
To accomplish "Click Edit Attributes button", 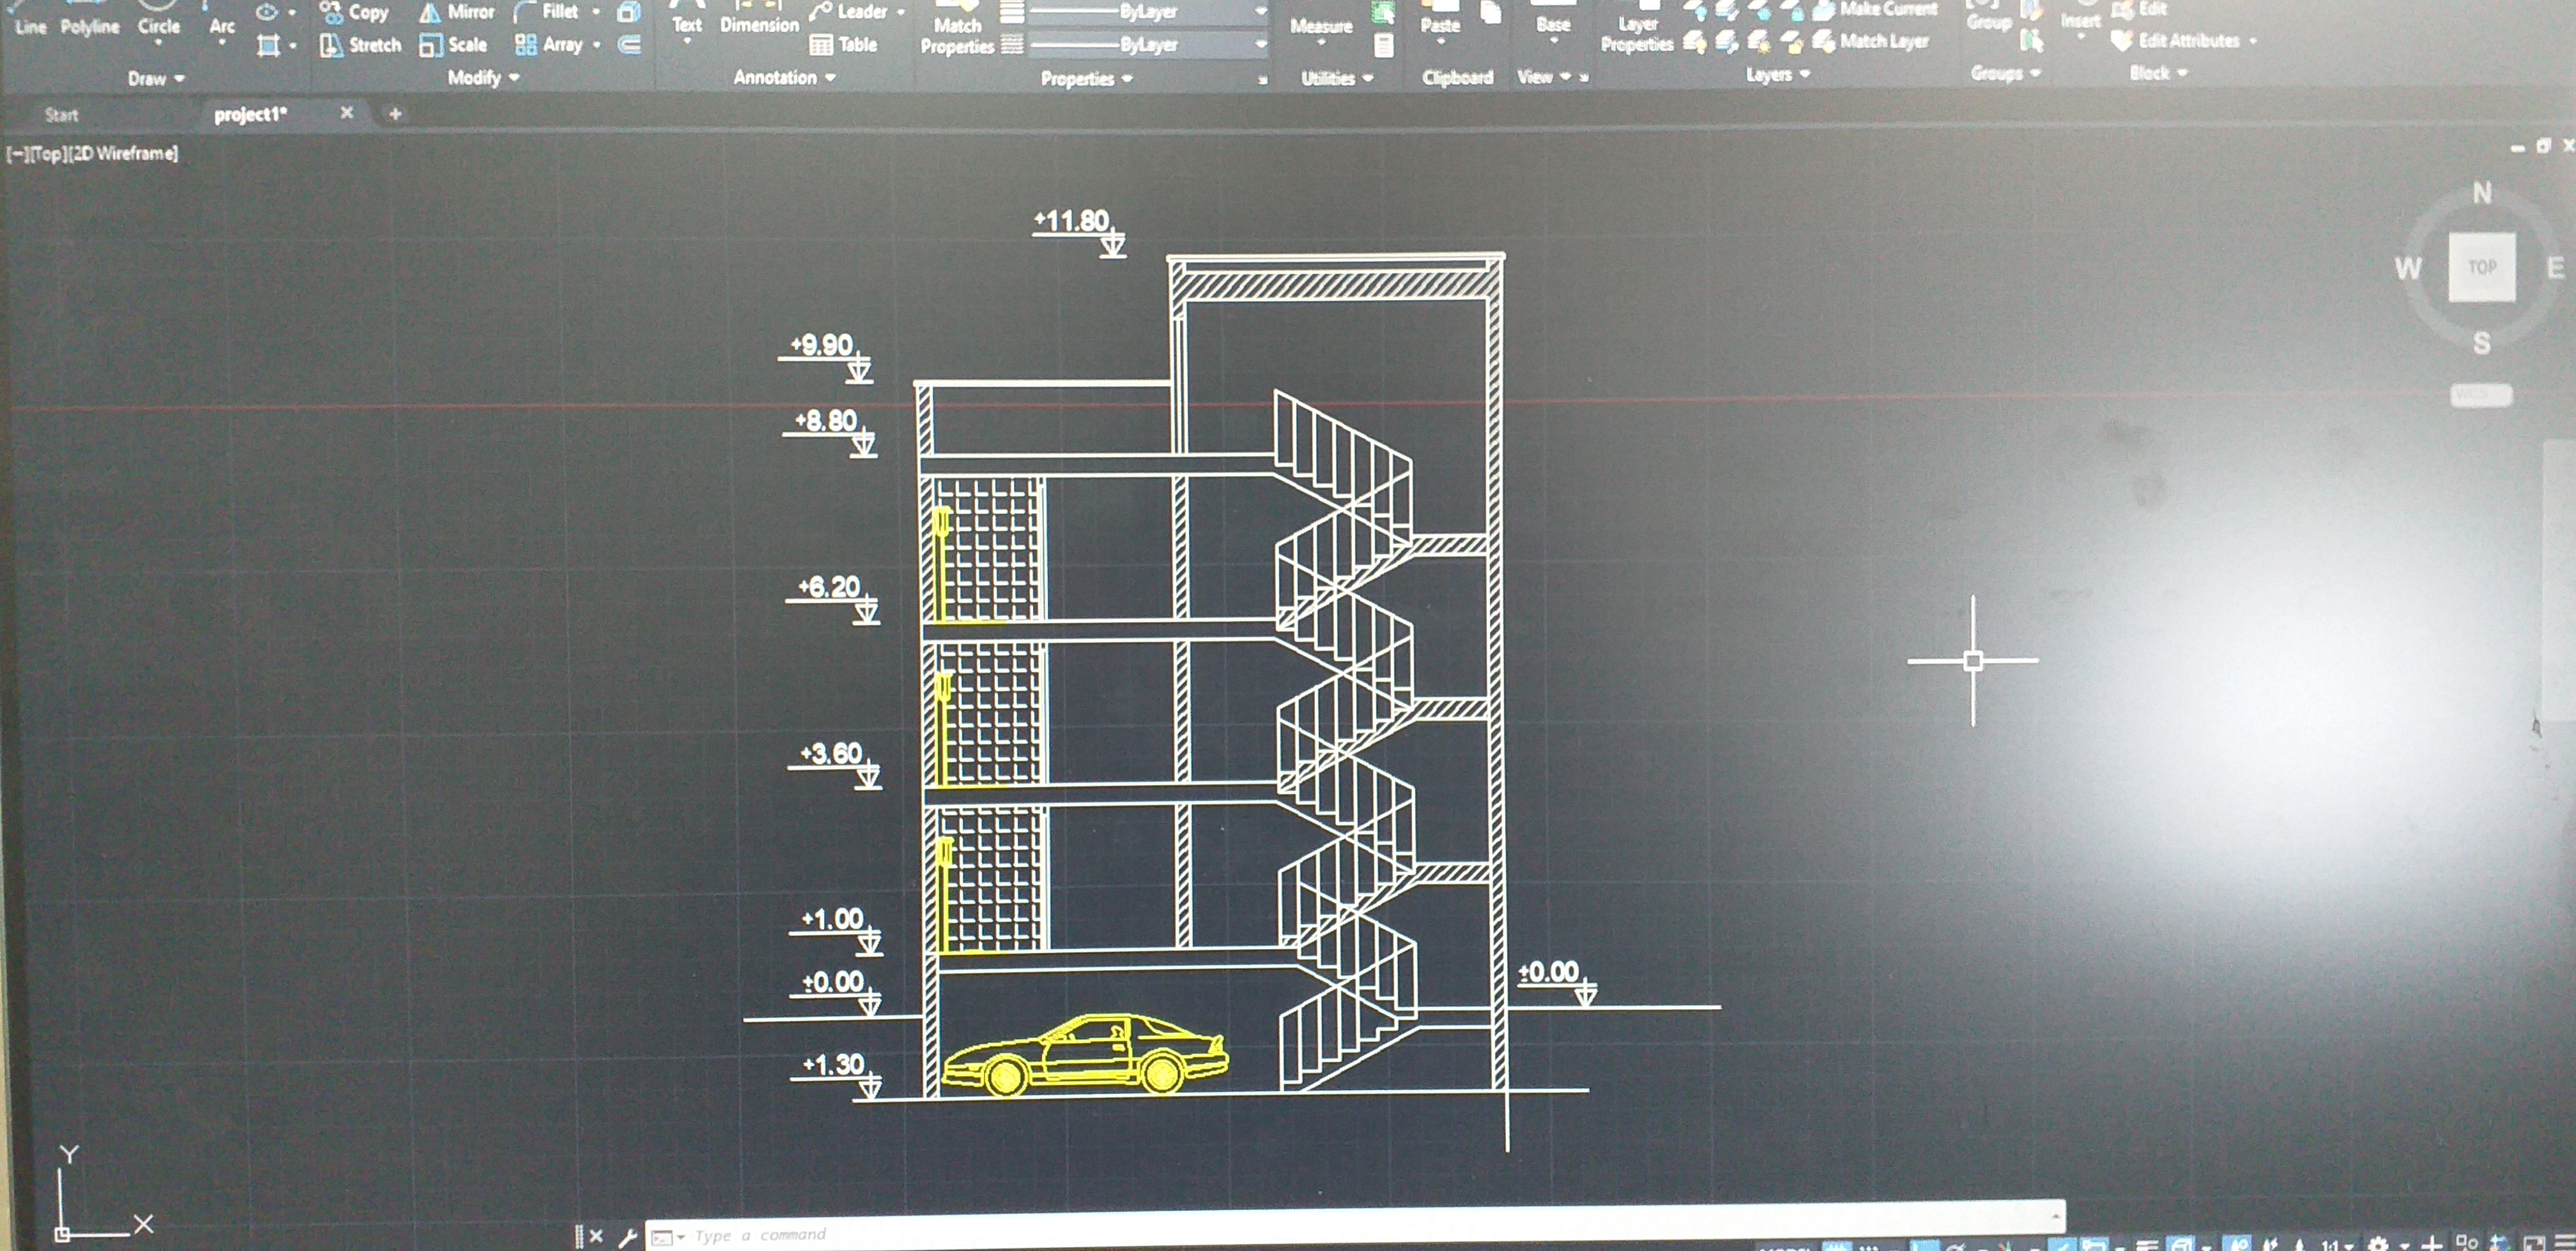I will click(2186, 41).
